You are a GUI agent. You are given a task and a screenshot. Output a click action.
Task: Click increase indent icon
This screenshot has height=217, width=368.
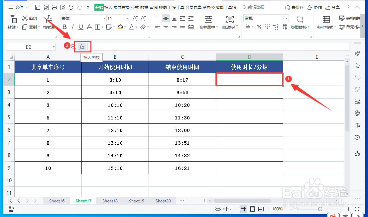point(191,18)
